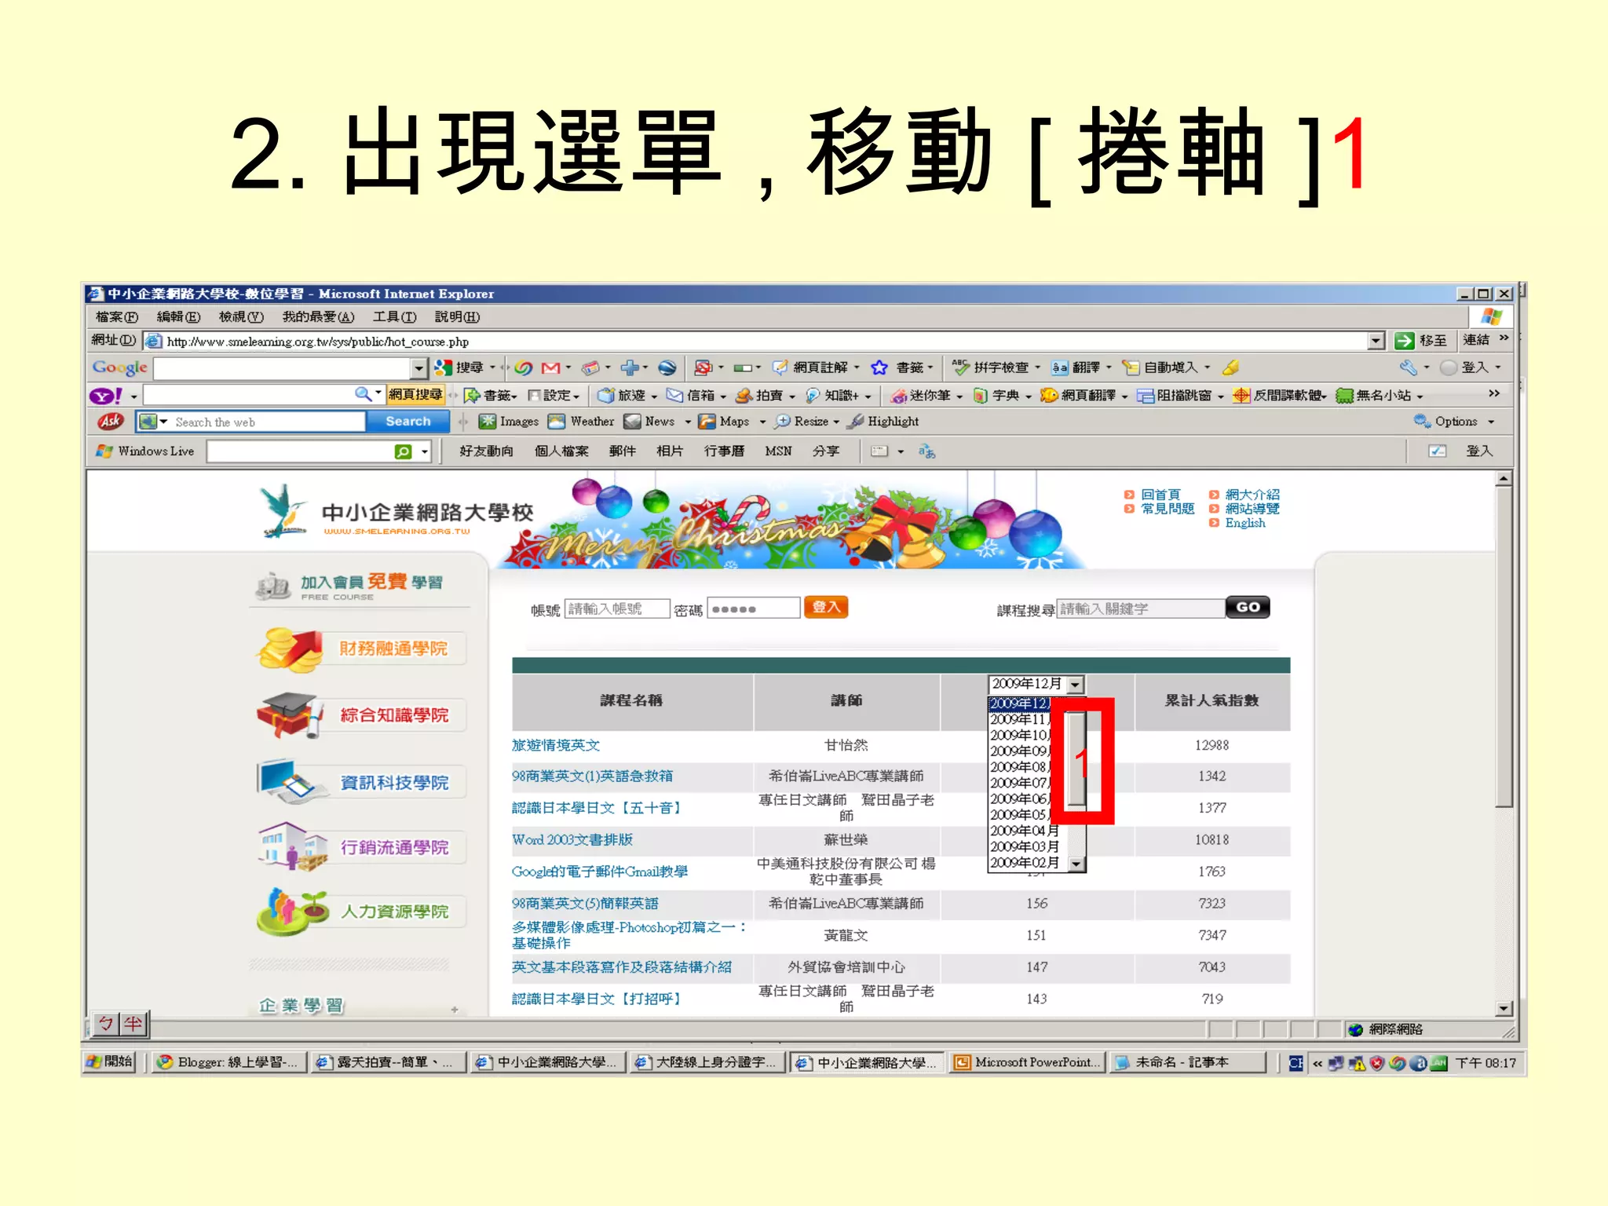
Task: Click the Windows Live logo icon
Action: pyautogui.click(x=104, y=451)
